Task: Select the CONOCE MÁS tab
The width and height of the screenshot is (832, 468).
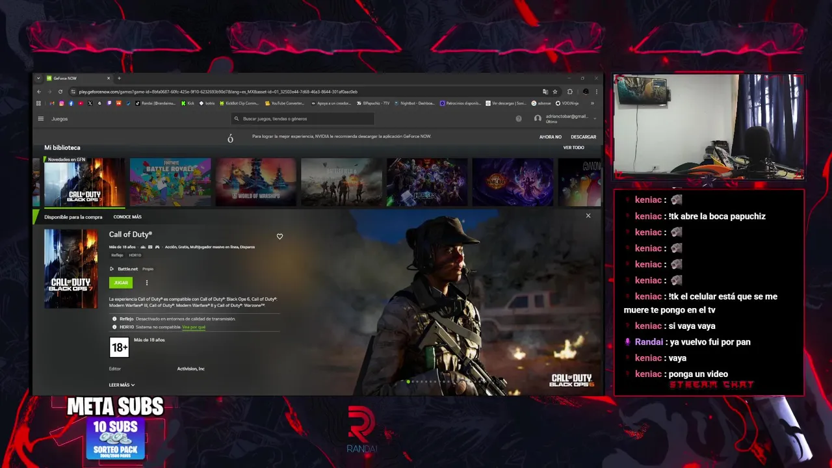Action: (127, 217)
